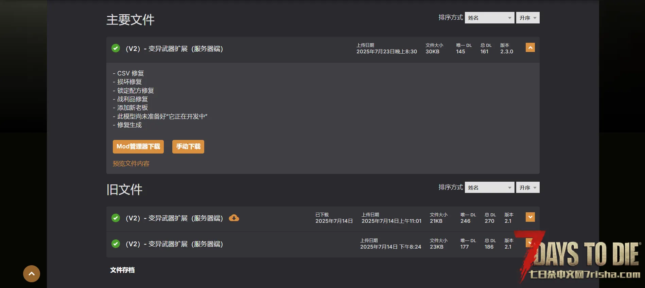Click the old file title uploaded 上午11:01
Screen dimensions: 645x288
click(x=174, y=218)
